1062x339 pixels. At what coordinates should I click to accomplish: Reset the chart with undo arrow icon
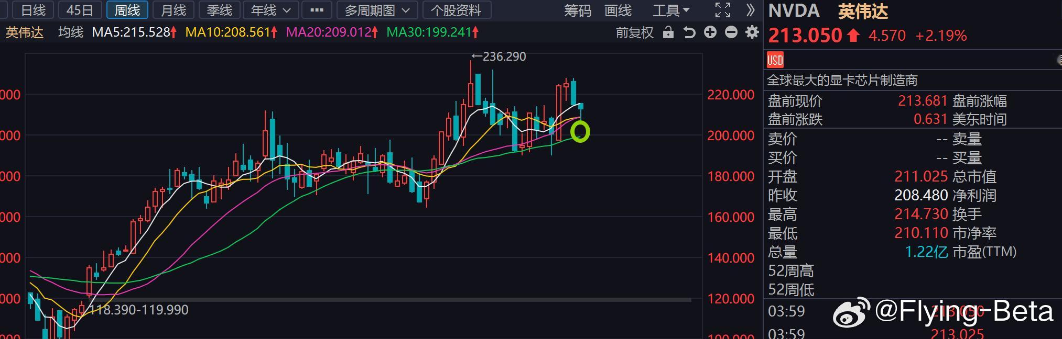(x=689, y=32)
